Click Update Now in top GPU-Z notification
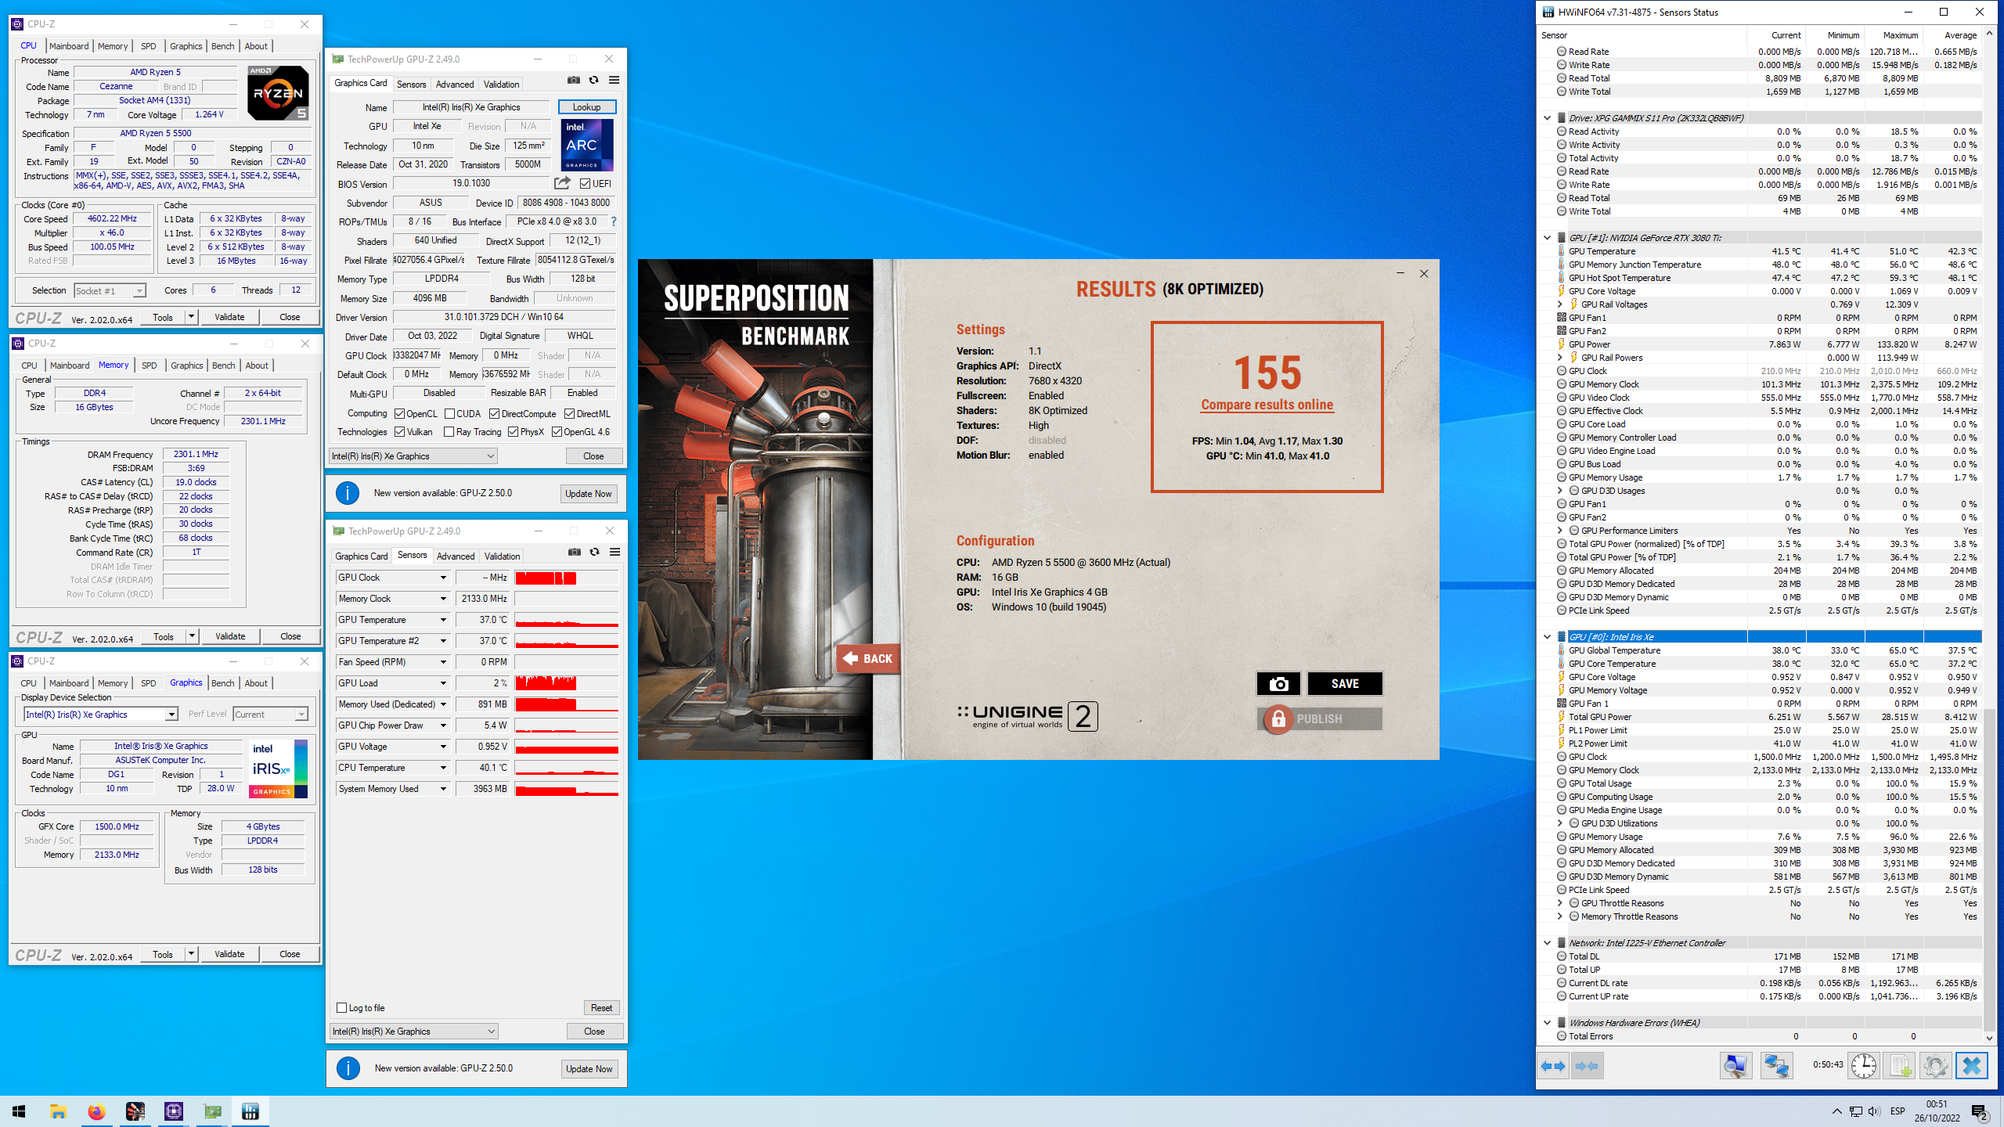Viewport: 2004px width, 1127px height. [x=589, y=494]
